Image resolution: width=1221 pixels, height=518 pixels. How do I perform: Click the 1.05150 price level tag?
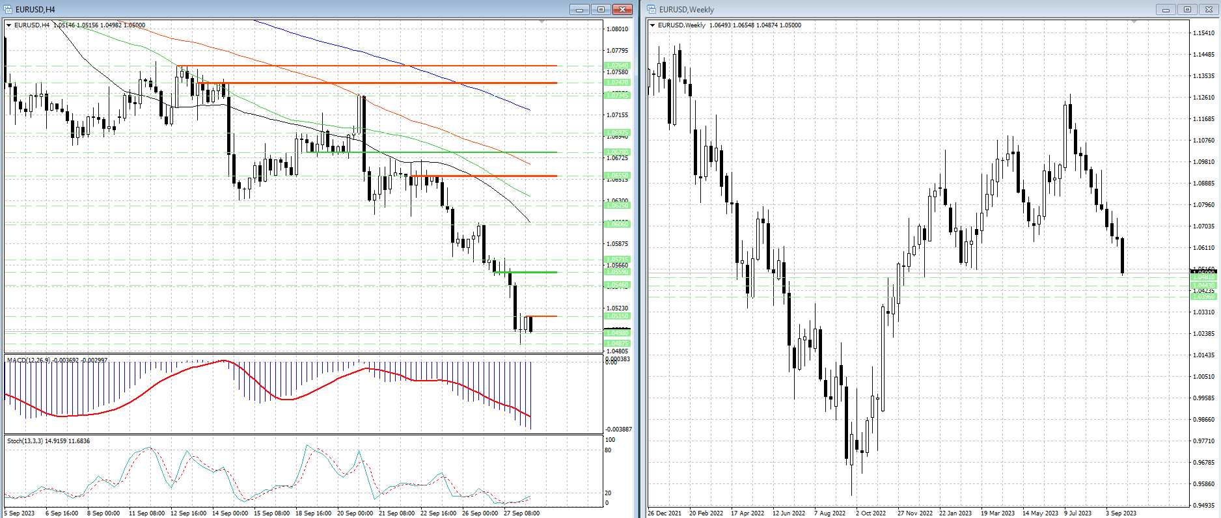point(617,316)
